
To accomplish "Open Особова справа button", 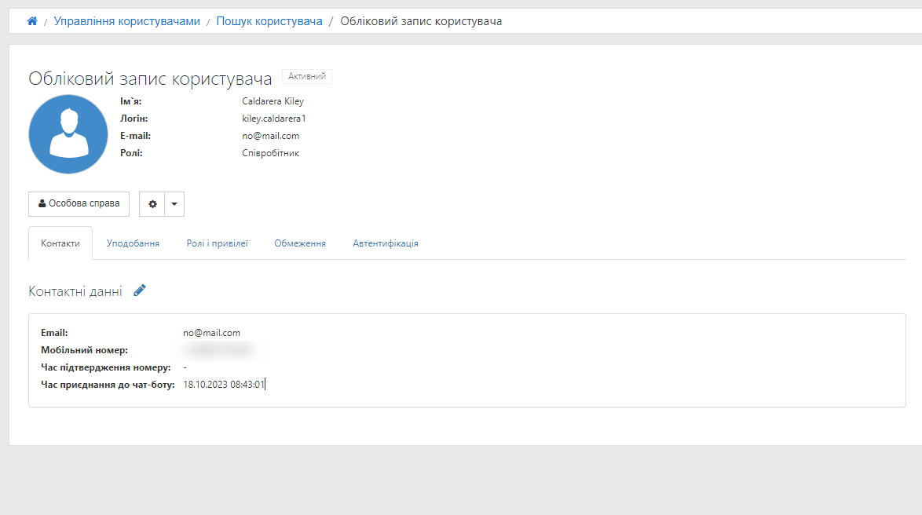I will click(x=79, y=203).
